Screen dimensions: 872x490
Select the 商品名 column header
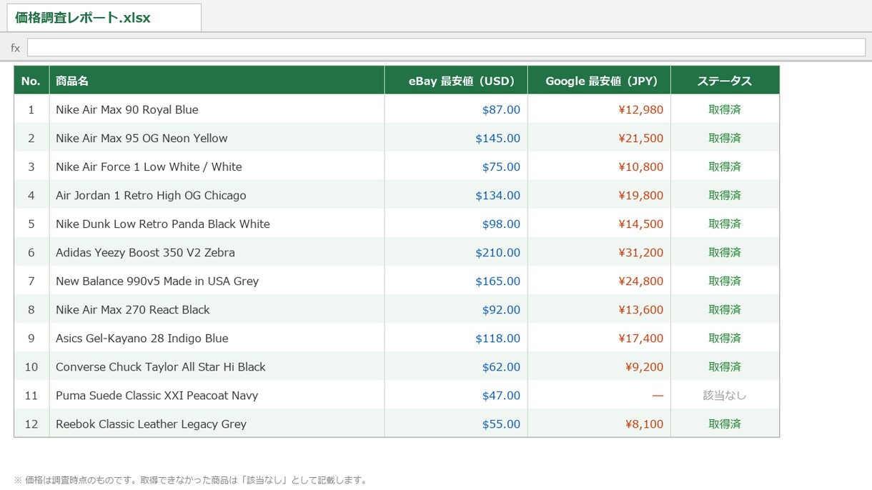(217, 81)
